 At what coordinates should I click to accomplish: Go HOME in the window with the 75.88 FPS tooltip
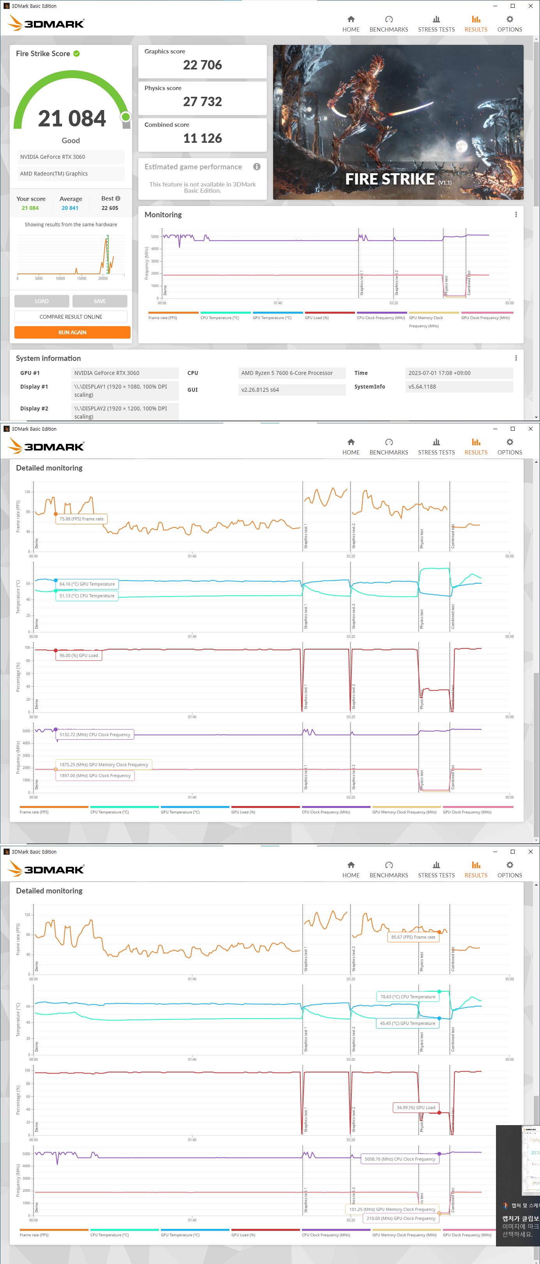[x=351, y=447]
